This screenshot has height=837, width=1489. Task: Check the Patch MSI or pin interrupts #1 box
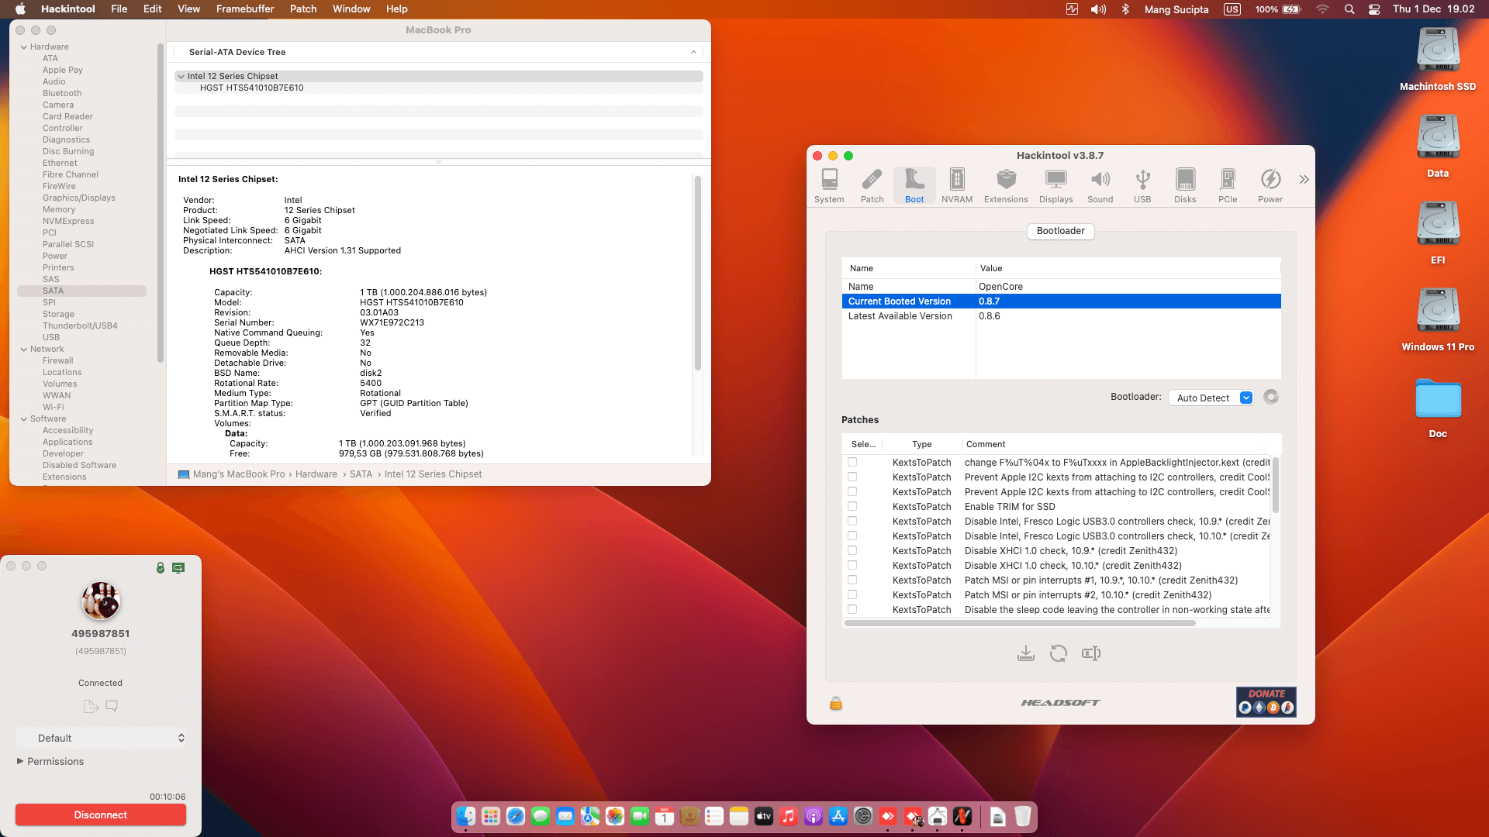click(852, 580)
